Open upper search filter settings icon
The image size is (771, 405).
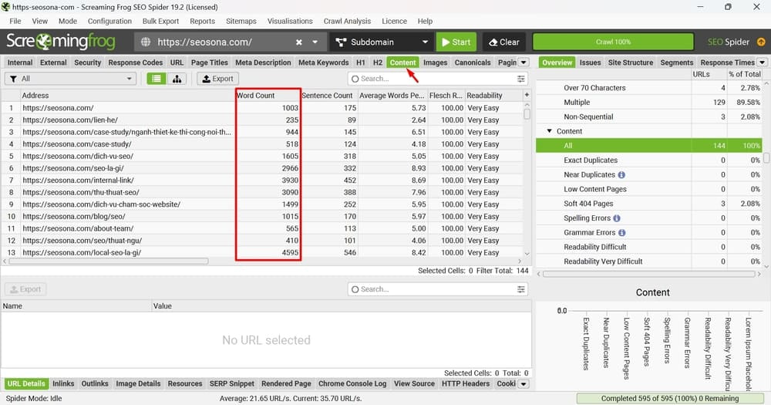(520, 79)
